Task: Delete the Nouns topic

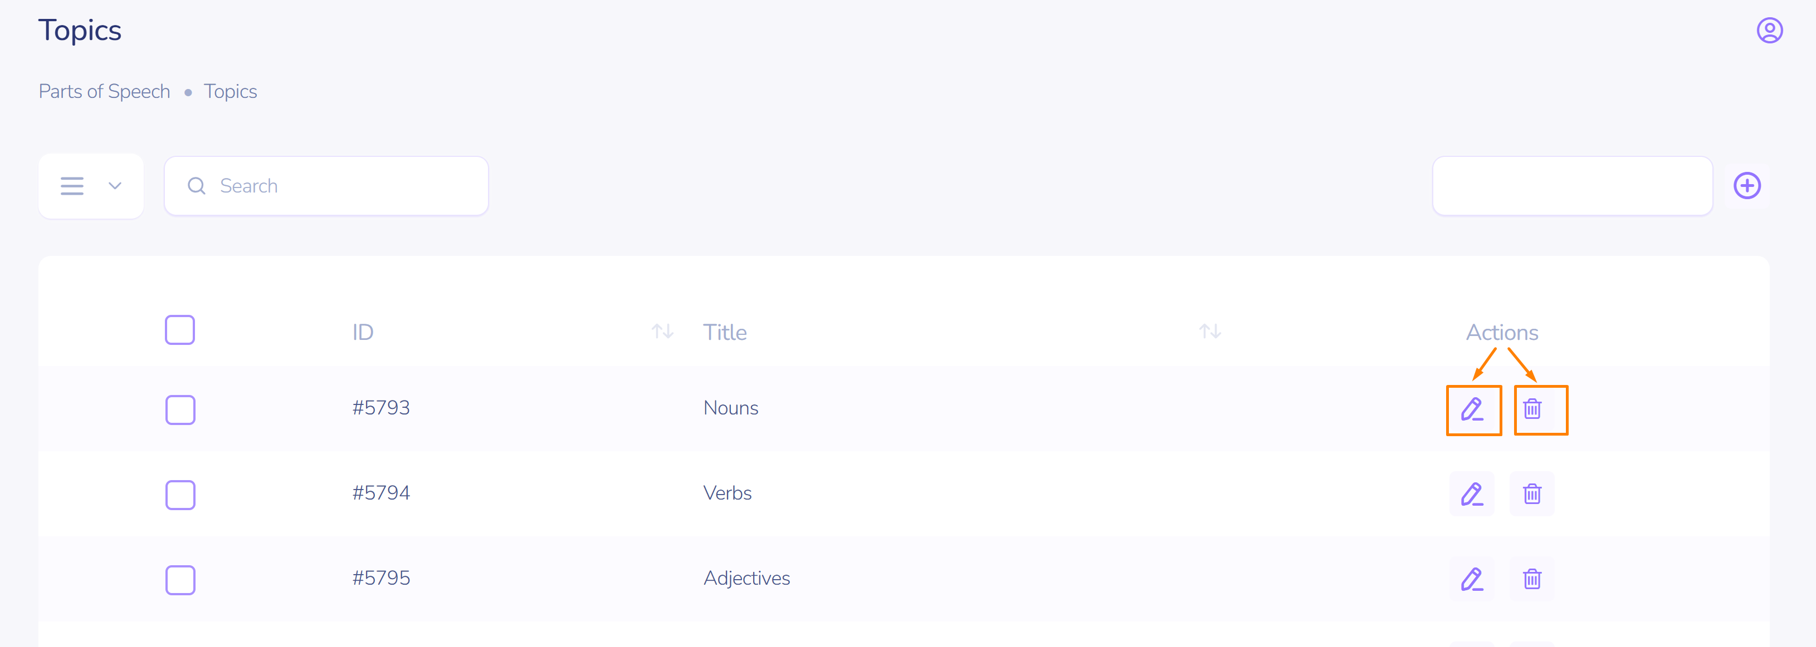Action: [x=1532, y=410]
